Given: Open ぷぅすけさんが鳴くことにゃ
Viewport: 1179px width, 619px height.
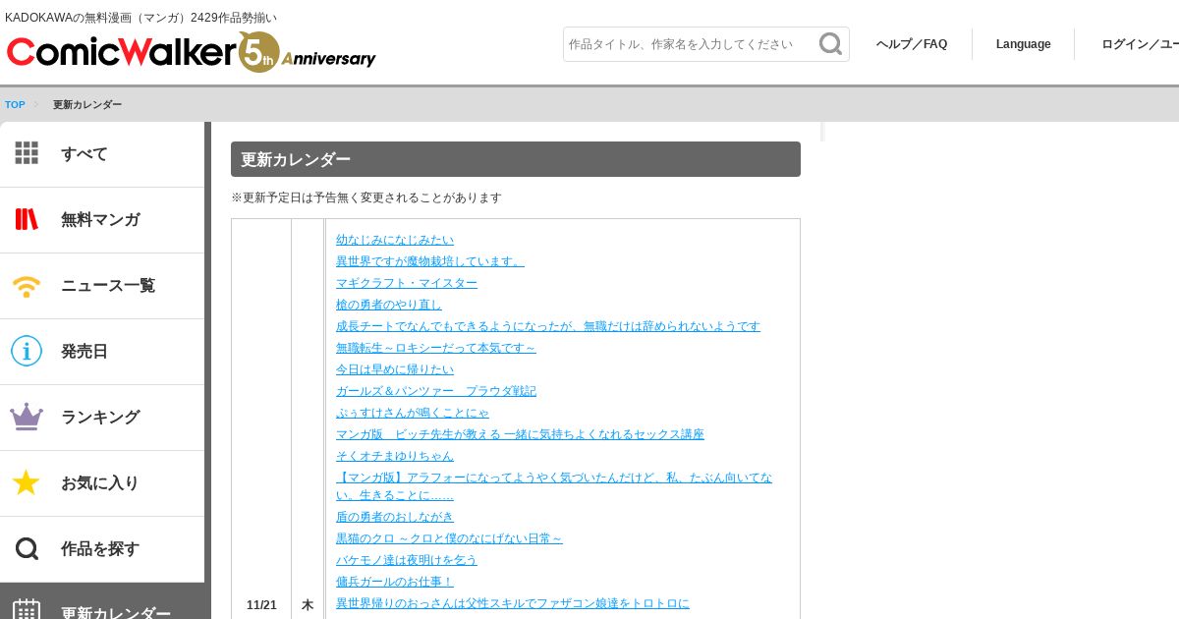Looking at the screenshot, I should tap(413, 413).
